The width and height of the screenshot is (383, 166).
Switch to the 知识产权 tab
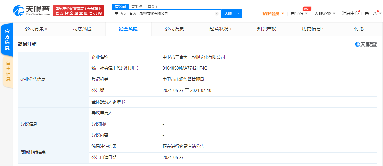click(267, 29)
